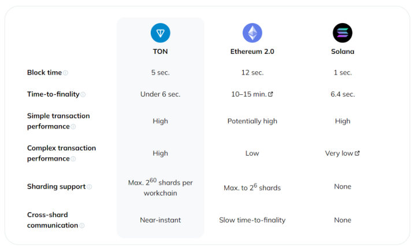Click the TON logo icon

tap(160, 33)
